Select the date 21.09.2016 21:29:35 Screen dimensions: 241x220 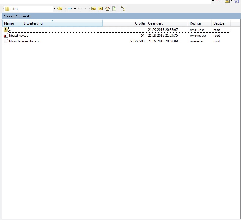(163, 36)
